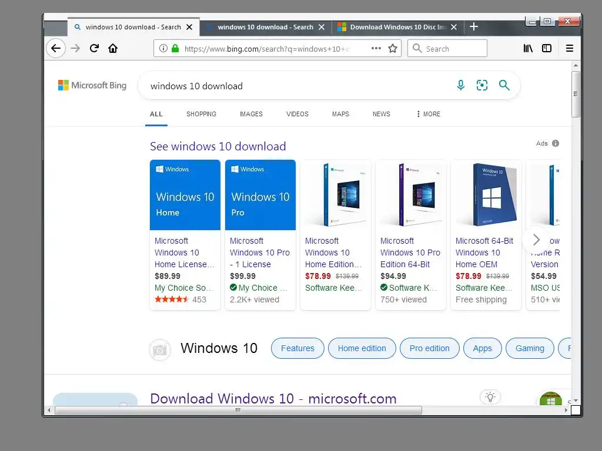Close the Download Windows 10 Disc Image tab

tap(454, 27)
